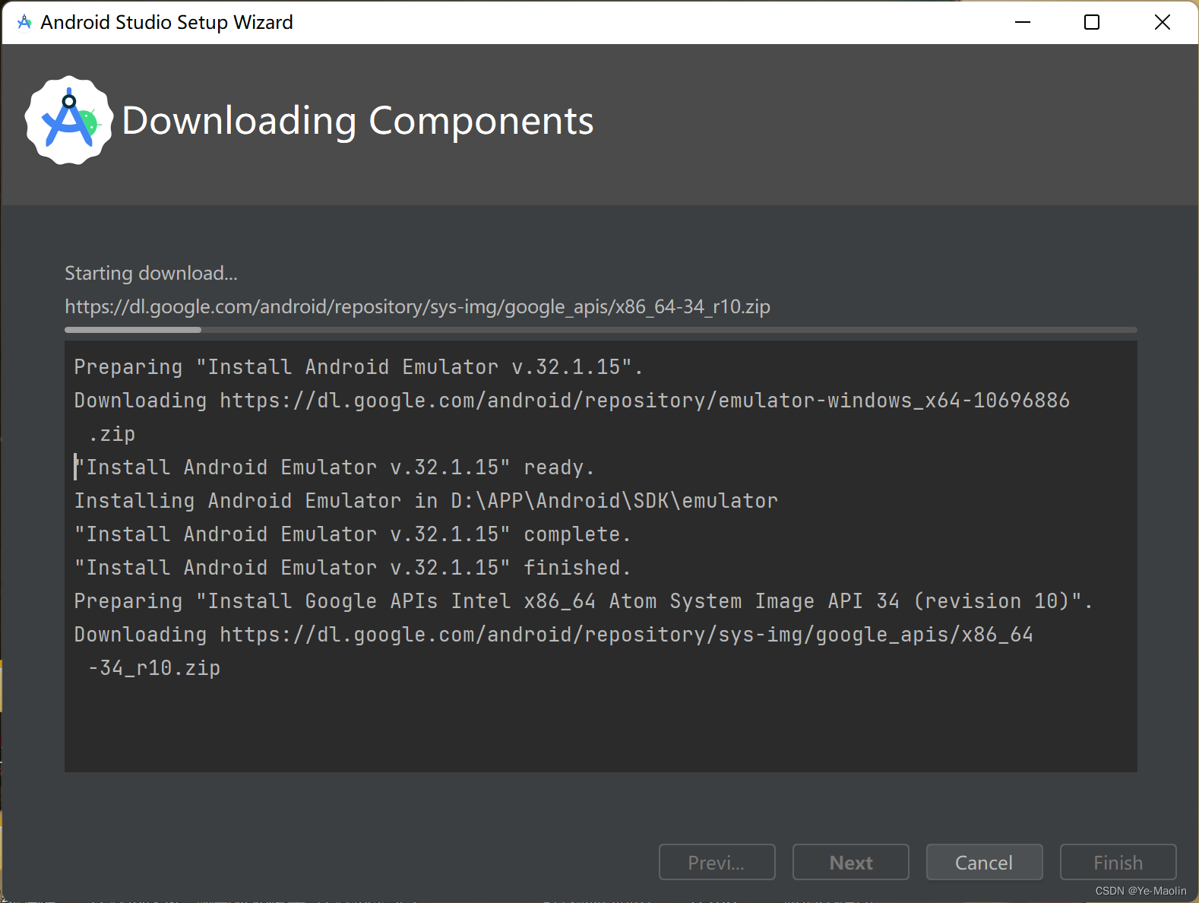Click log line with emulator-windows_x64-10696886 URL
Image resolution: width=1199 pixels, height=903 pixels.
coord(571,401)
